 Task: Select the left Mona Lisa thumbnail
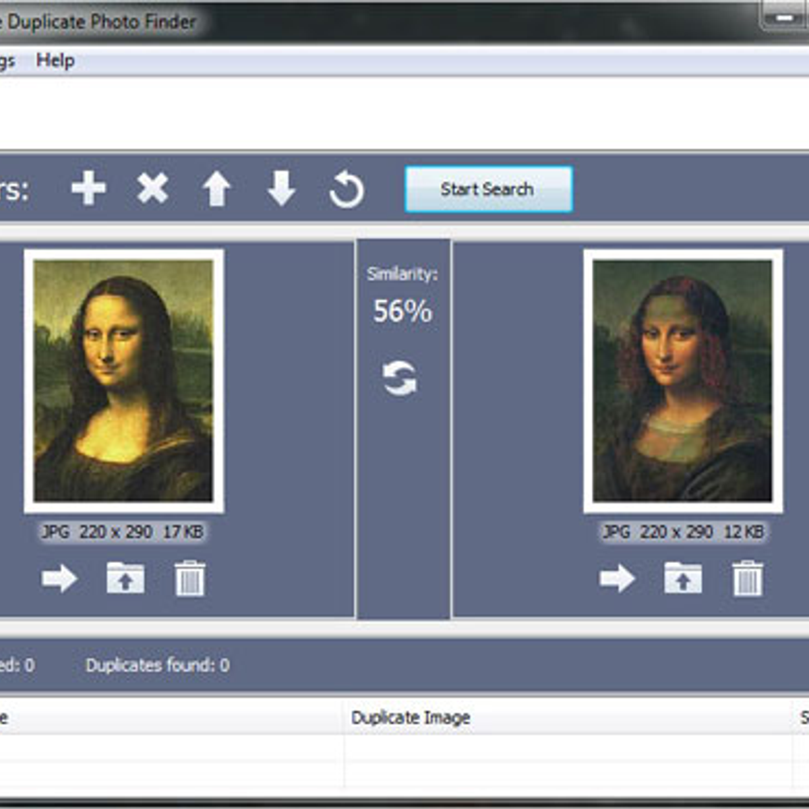[x=124, y=382]
